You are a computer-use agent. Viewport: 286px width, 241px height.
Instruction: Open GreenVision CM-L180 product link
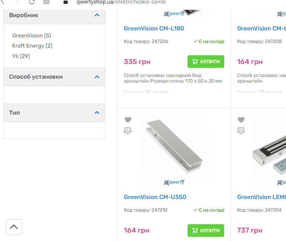click(x=154, y=28)
